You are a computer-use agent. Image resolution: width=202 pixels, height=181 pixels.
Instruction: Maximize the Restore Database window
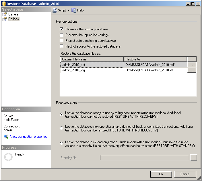193,4
